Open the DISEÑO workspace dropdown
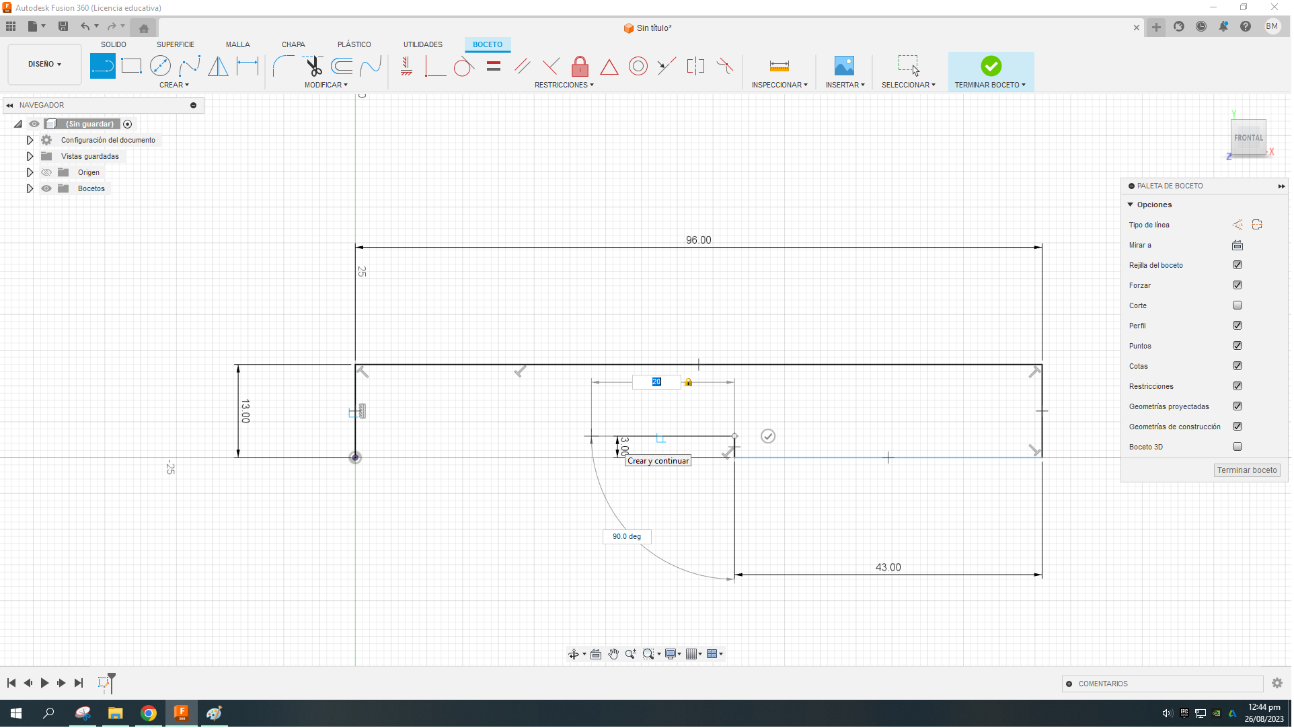Viewport: 1294px width, 728px height. point(44,65)
